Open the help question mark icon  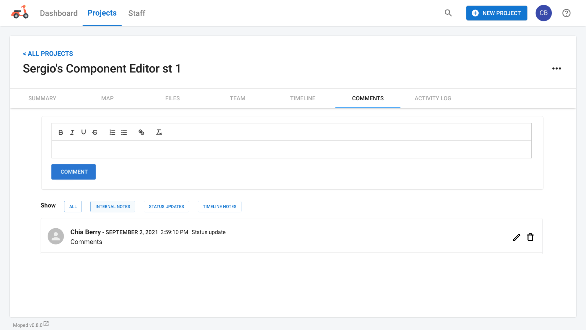(x=566, y=13)
